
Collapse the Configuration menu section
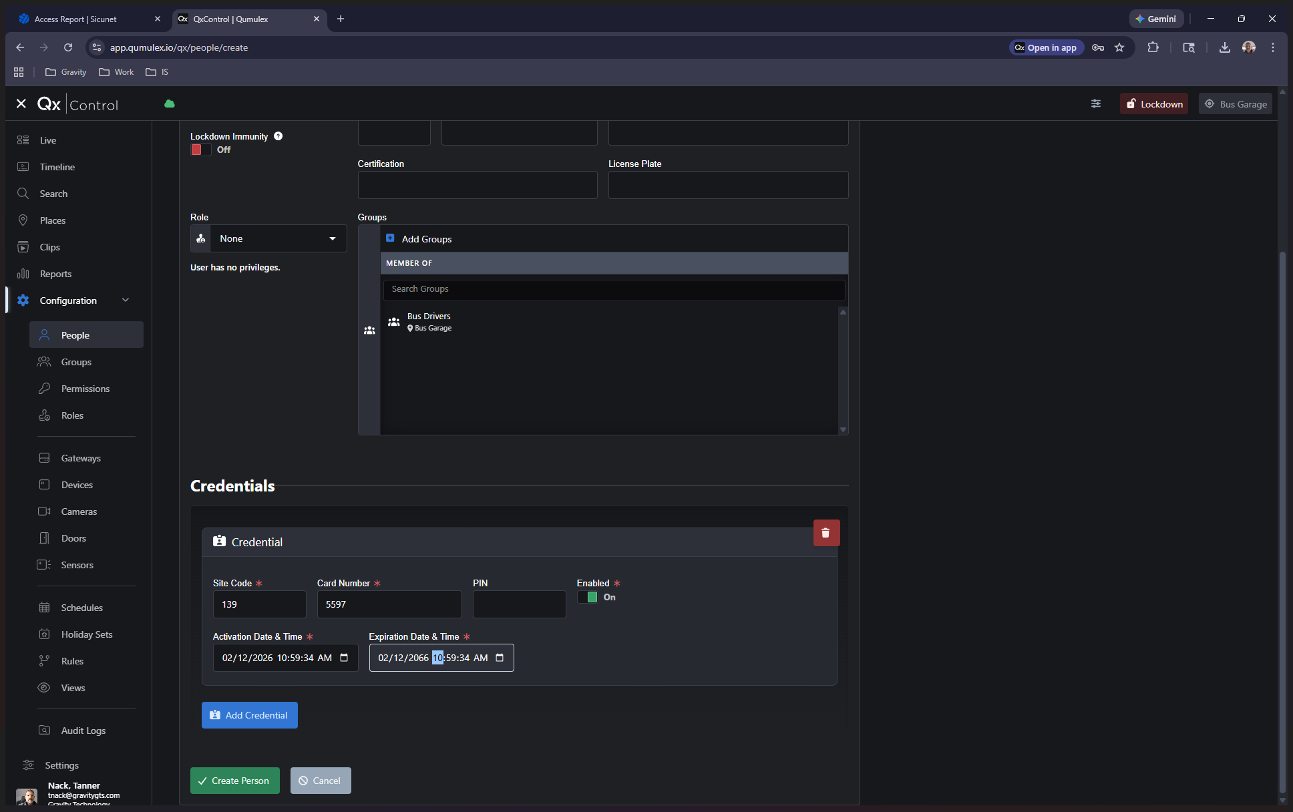coord(126,300)
